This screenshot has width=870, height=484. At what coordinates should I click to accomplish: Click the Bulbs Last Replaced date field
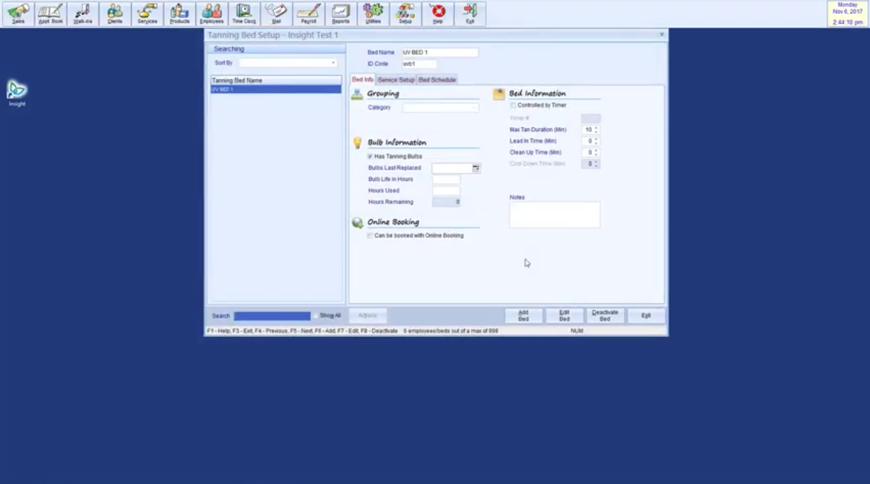click(x=453, y=168)
